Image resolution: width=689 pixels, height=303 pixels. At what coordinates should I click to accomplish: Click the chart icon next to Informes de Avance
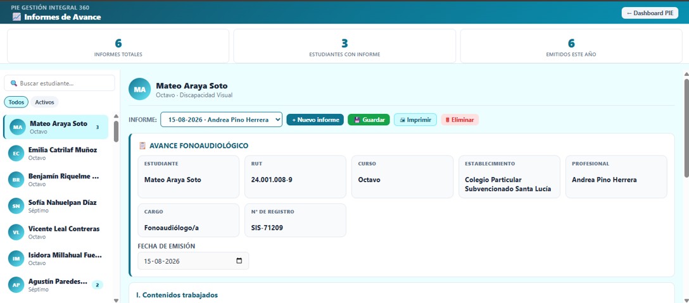(16, 17)
